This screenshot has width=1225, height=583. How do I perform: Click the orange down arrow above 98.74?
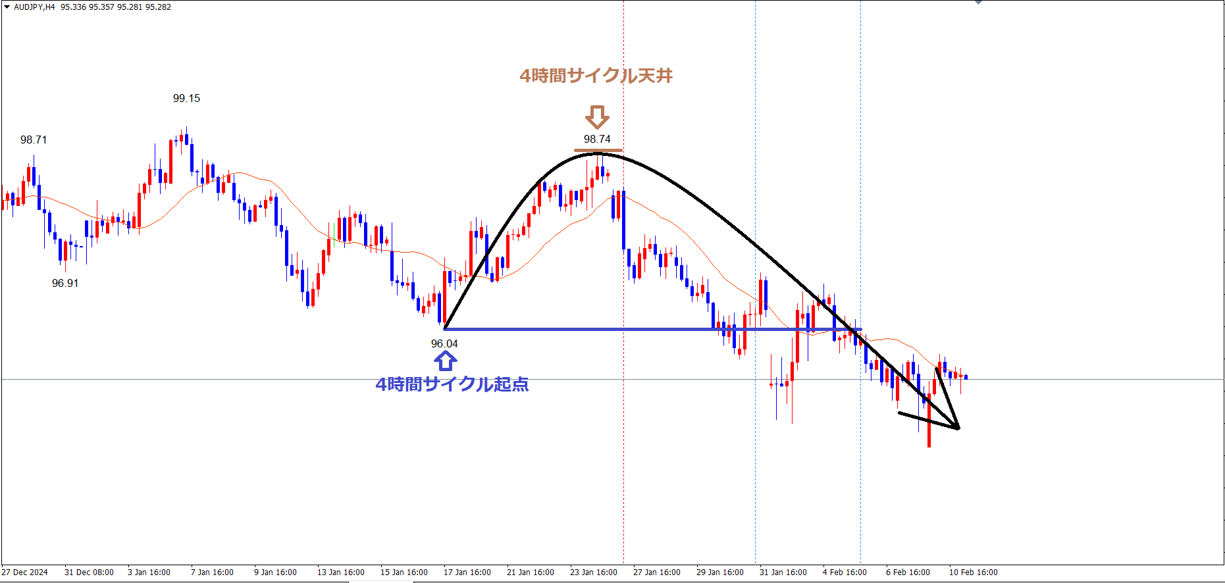click(x=597, y=117)
